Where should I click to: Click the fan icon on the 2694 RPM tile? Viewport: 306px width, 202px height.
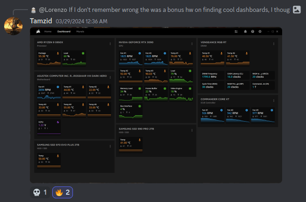pyautogui.click(x=58, y=87)
